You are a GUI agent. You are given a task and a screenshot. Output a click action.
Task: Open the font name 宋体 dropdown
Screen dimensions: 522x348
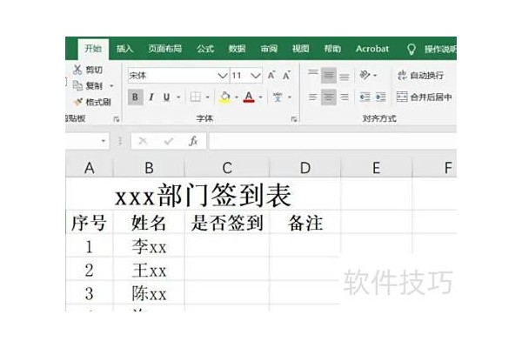223,76
